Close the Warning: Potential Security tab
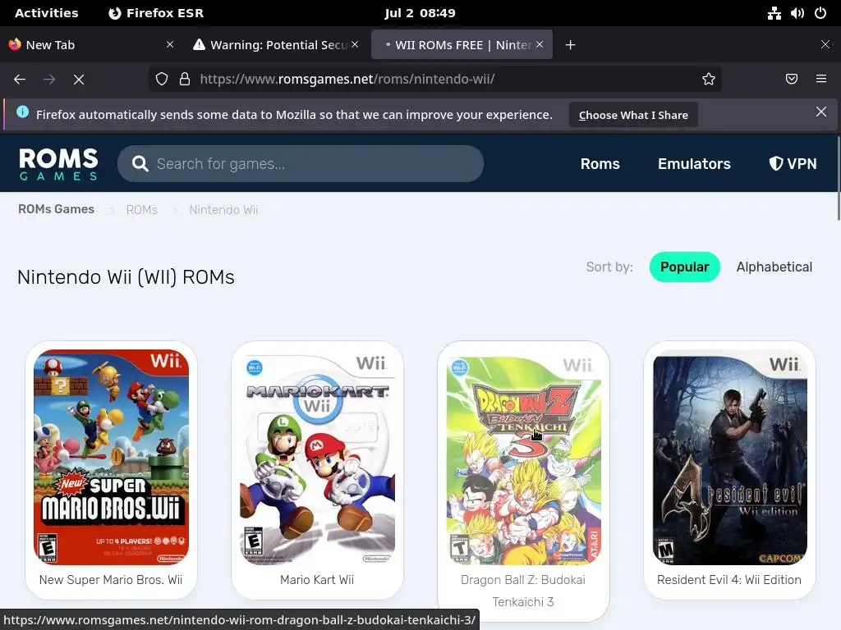The width and height of the screenshot is (841, 630). 355,44
